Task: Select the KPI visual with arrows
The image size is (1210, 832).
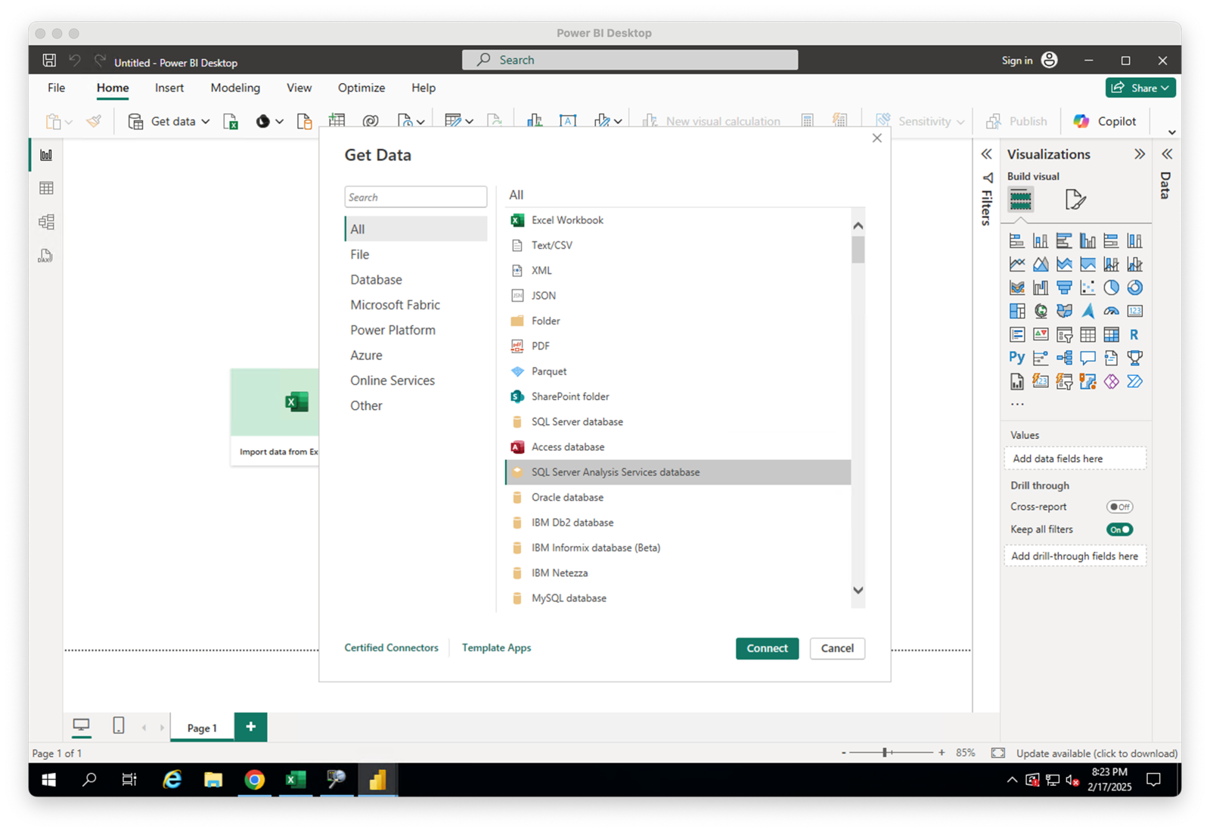Action: (1041, 334)
